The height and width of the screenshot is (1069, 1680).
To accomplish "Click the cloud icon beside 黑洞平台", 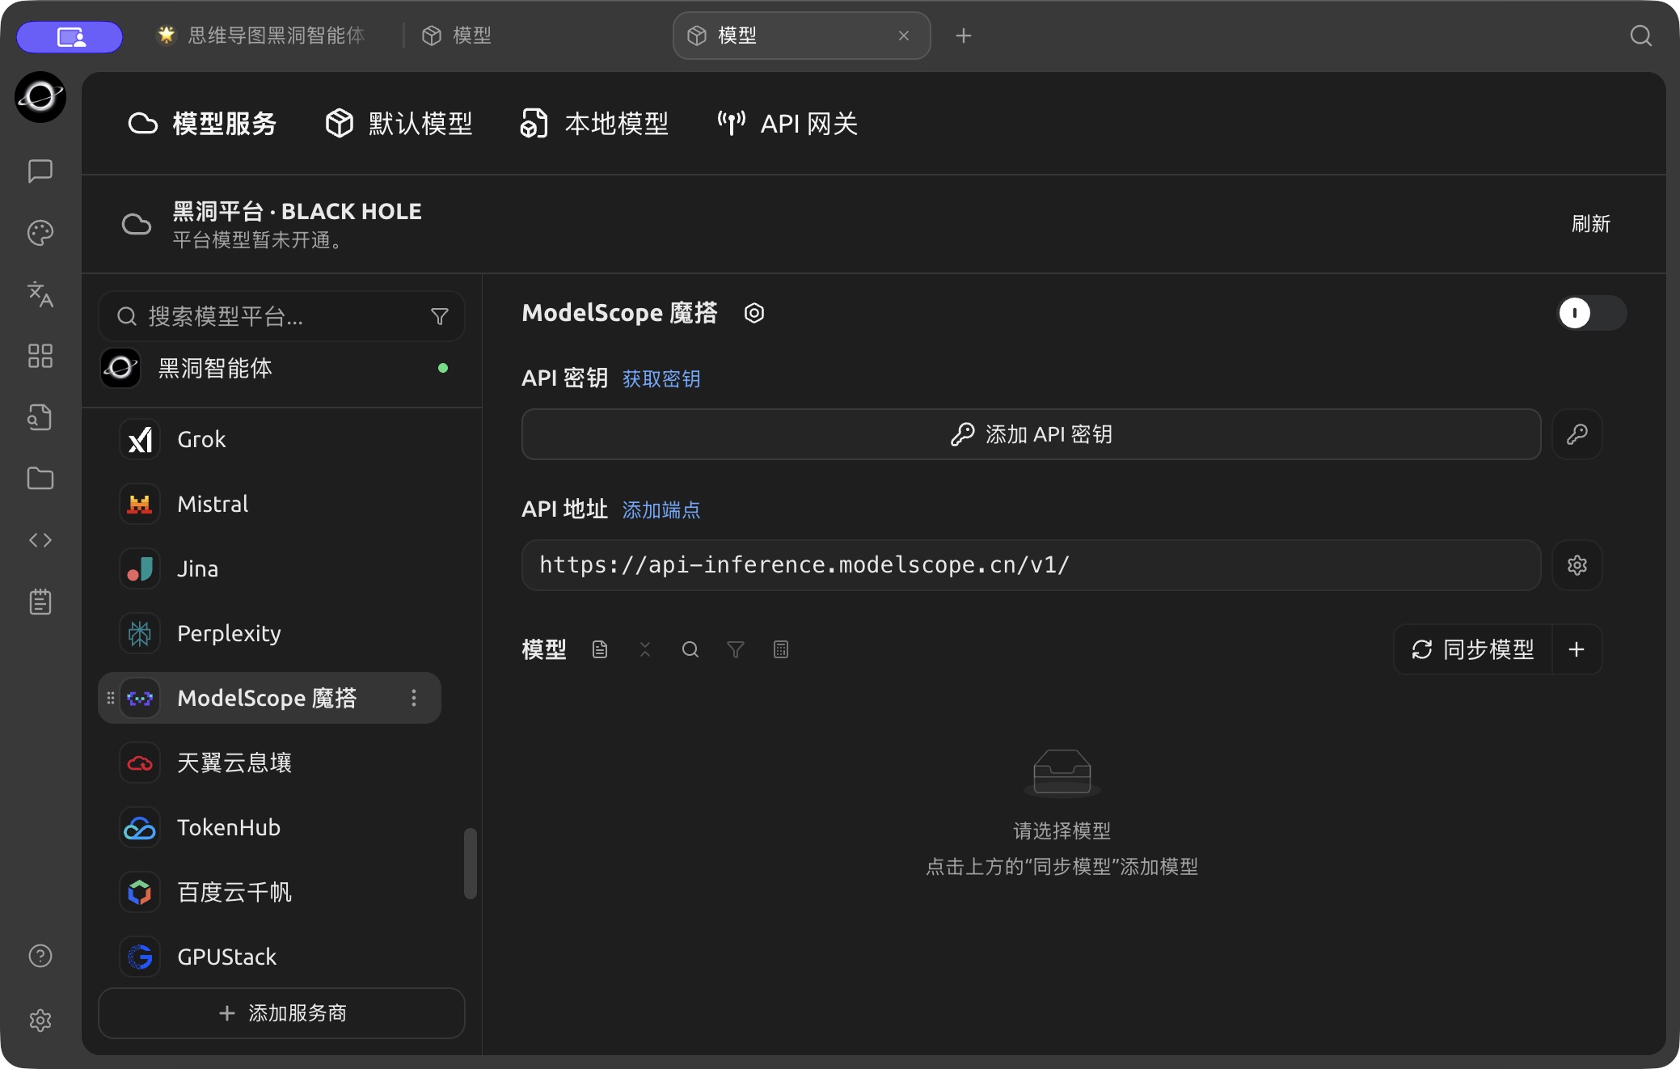I will 137,224.
